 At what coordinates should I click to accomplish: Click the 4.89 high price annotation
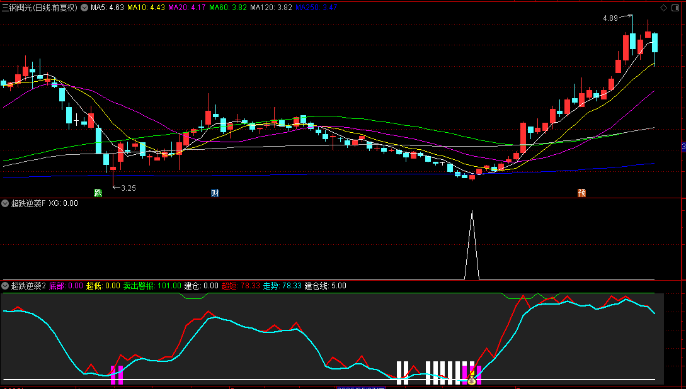click(610, 18)
